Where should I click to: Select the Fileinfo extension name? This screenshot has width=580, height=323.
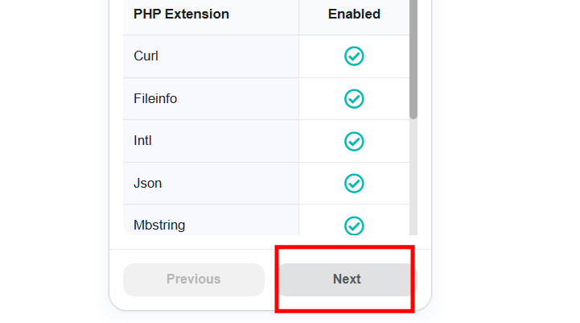click(155, 98)
